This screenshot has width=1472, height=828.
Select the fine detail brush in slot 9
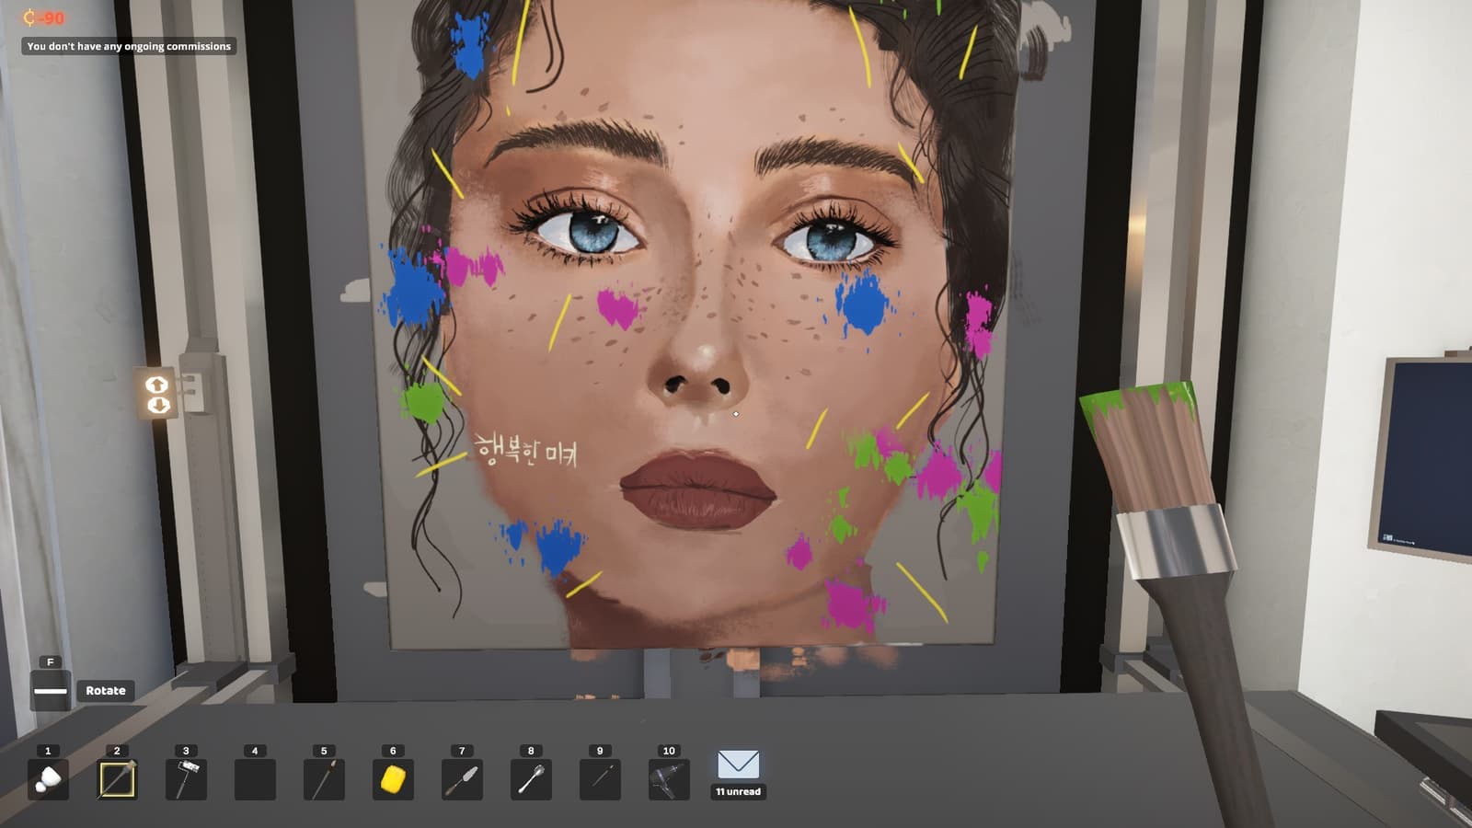point(600,778)
